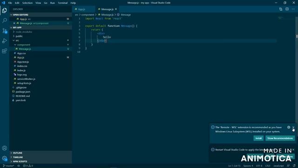
Task: Open editor More Actions ellipsis
Action: 293,9
